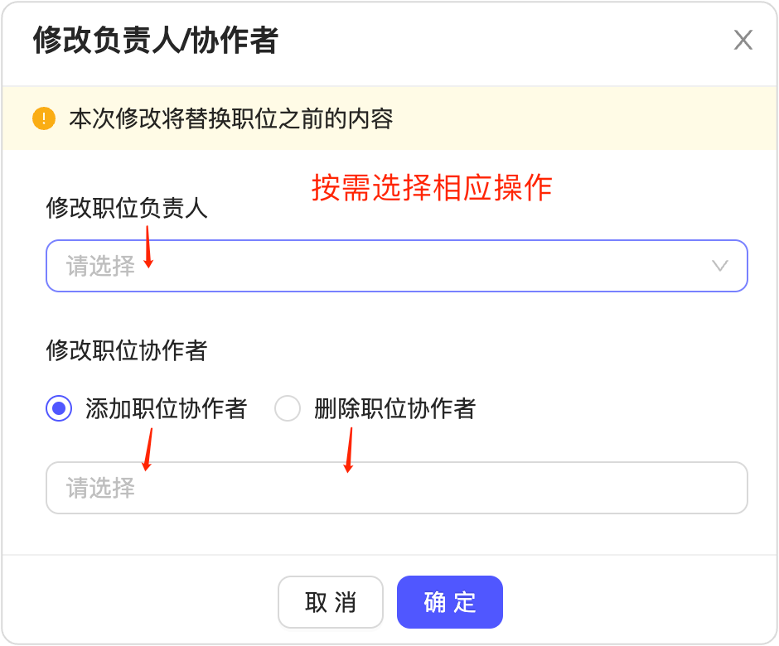Viewport: 779px width, 646px height.
Task: Click the 修改职位协作者 section label
Action: pyautogui.click(x=127, y=351)
